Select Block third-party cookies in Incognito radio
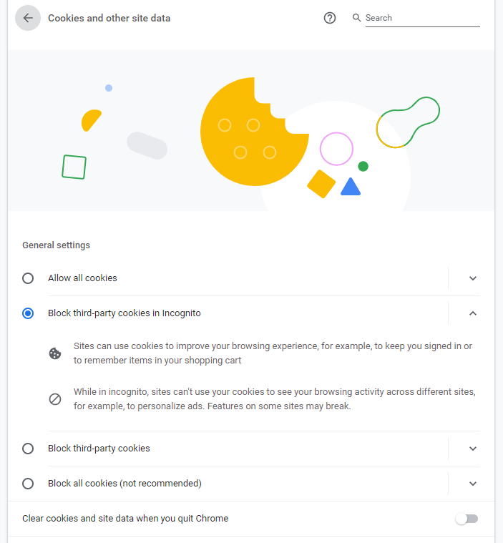Viewport: 503px width, 543px height. (28, 313)
